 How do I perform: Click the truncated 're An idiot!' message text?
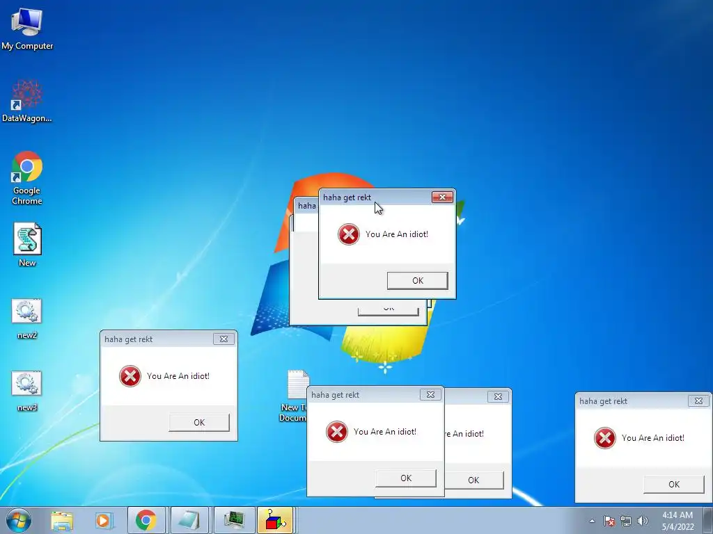click(464, 434)
